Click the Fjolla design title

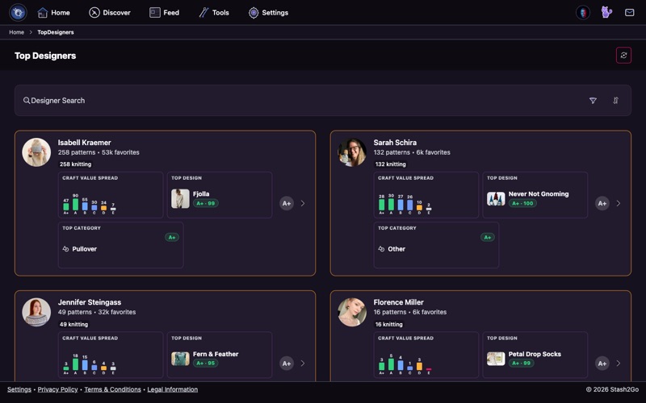tap(201, 193)
